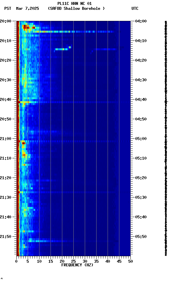Viewport: 180px width, 282px height.
Task: Click the frequency axis value '35'
Action: (96, 261)
